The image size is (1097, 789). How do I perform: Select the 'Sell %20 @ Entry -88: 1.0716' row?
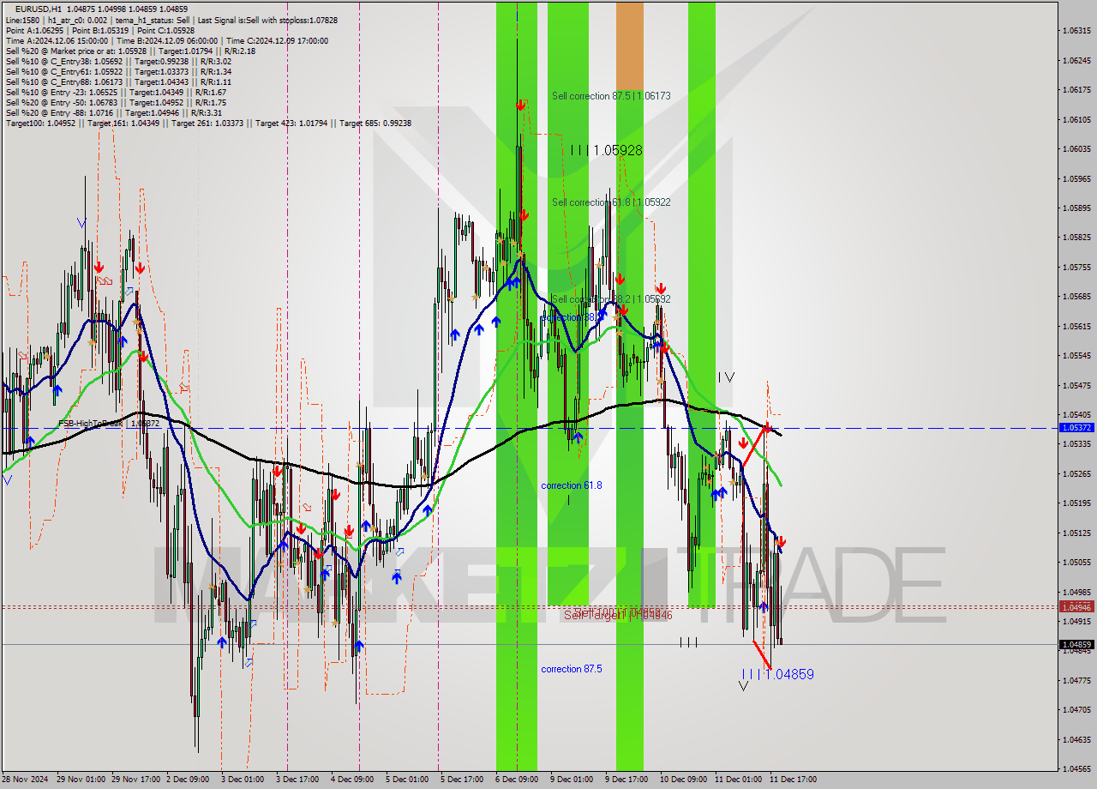[114, 112]
